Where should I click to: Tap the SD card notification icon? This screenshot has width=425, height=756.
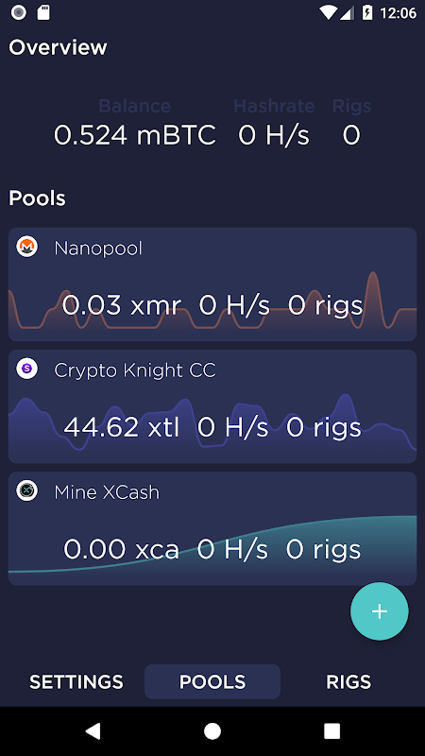point(43,13)
